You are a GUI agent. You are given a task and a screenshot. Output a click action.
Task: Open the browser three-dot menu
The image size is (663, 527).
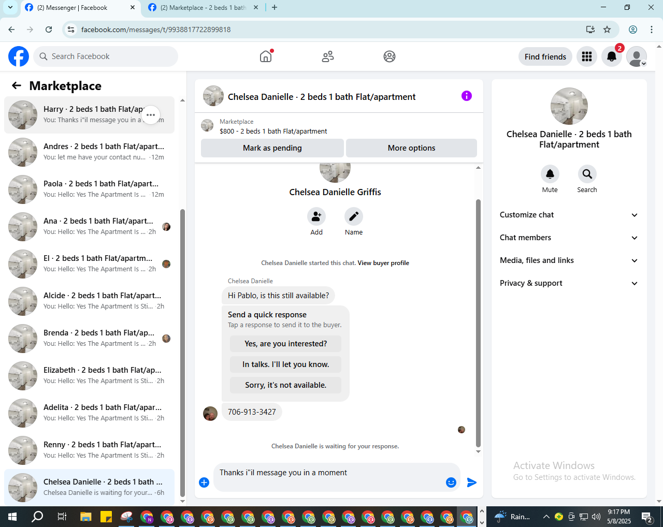652,30
